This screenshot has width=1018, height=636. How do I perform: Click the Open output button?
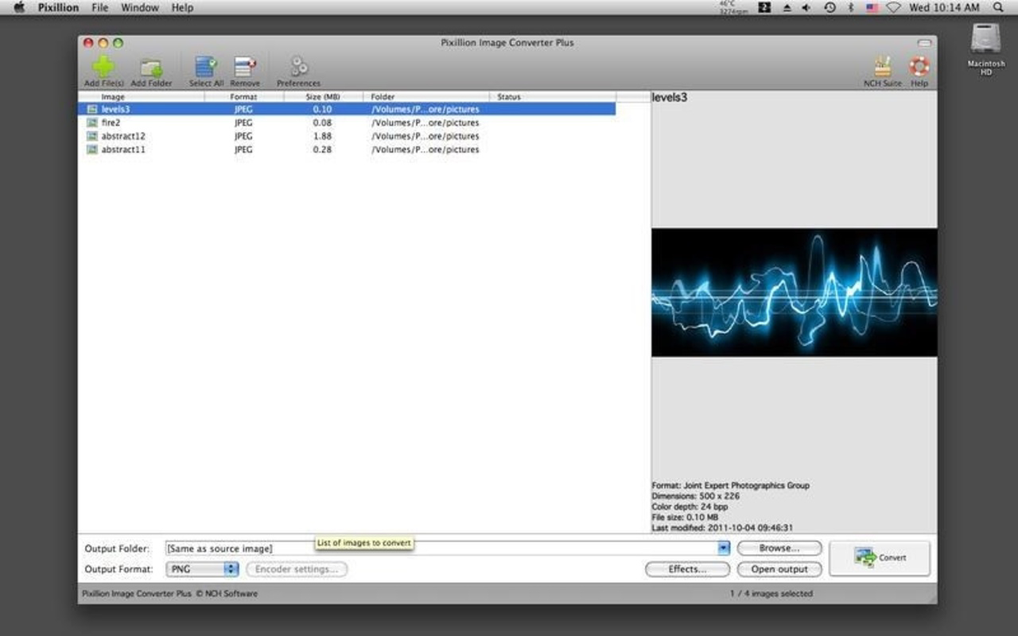[779, 569]
